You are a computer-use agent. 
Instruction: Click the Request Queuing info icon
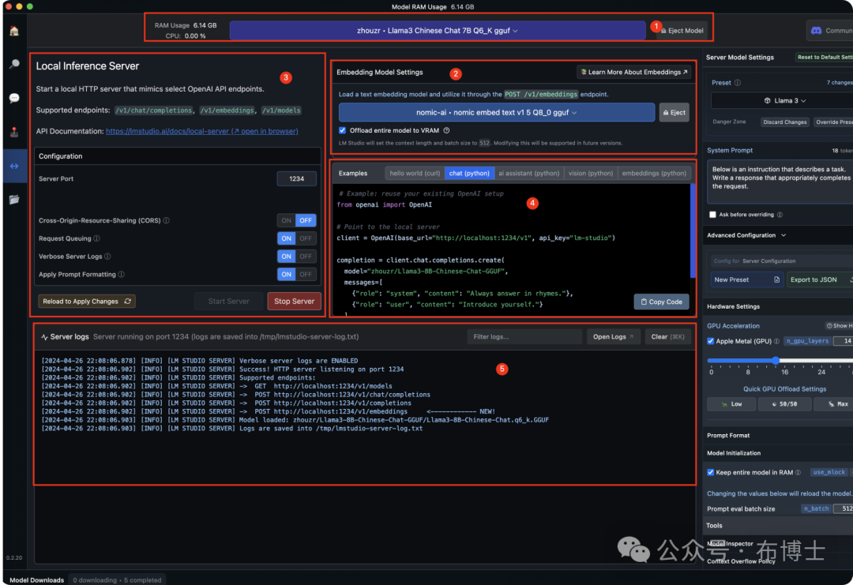point(96,238)
